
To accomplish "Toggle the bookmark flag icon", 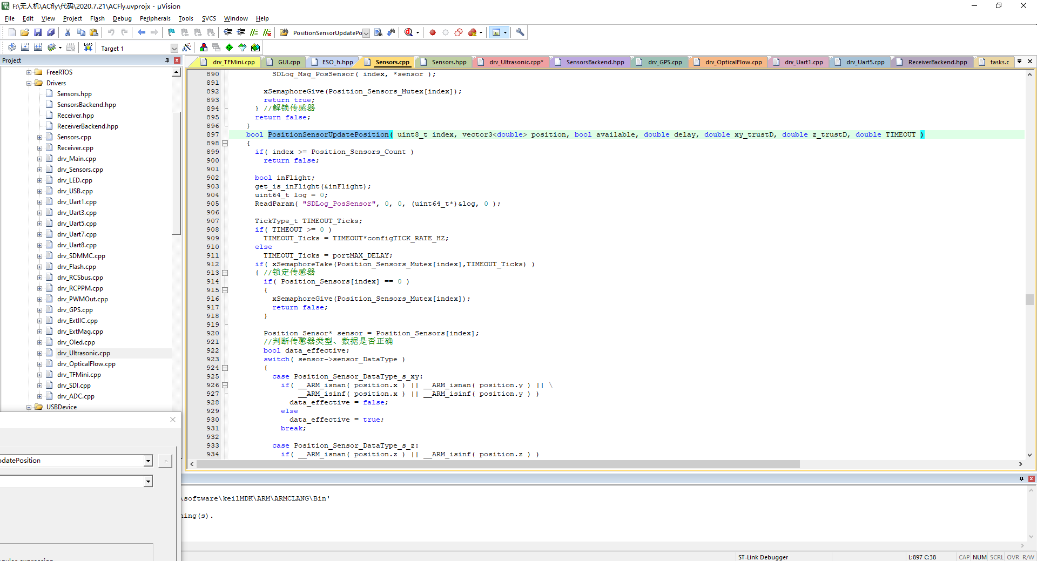I will click(171, 32).
